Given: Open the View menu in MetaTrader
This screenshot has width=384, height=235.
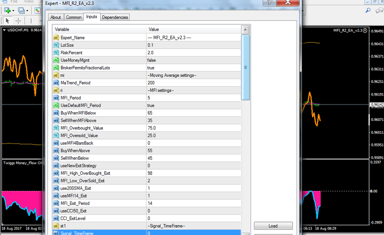Looking at the screenshot, I should click(x=29, y=1).
